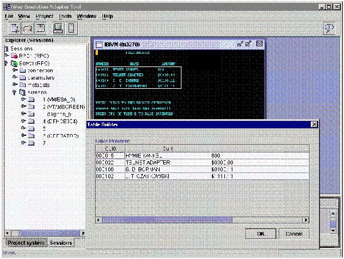Click the open-folder toolbar icon
Viewport: 344px width, 259px height.
click(27, 29)
